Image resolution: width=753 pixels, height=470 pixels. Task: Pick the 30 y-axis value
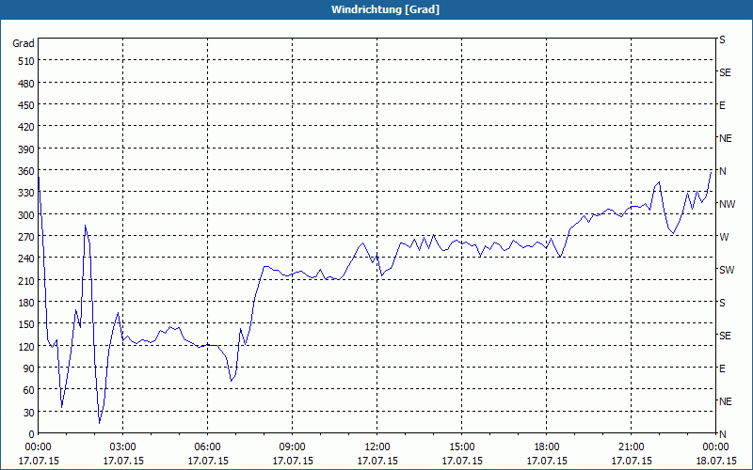pos(29,413)
